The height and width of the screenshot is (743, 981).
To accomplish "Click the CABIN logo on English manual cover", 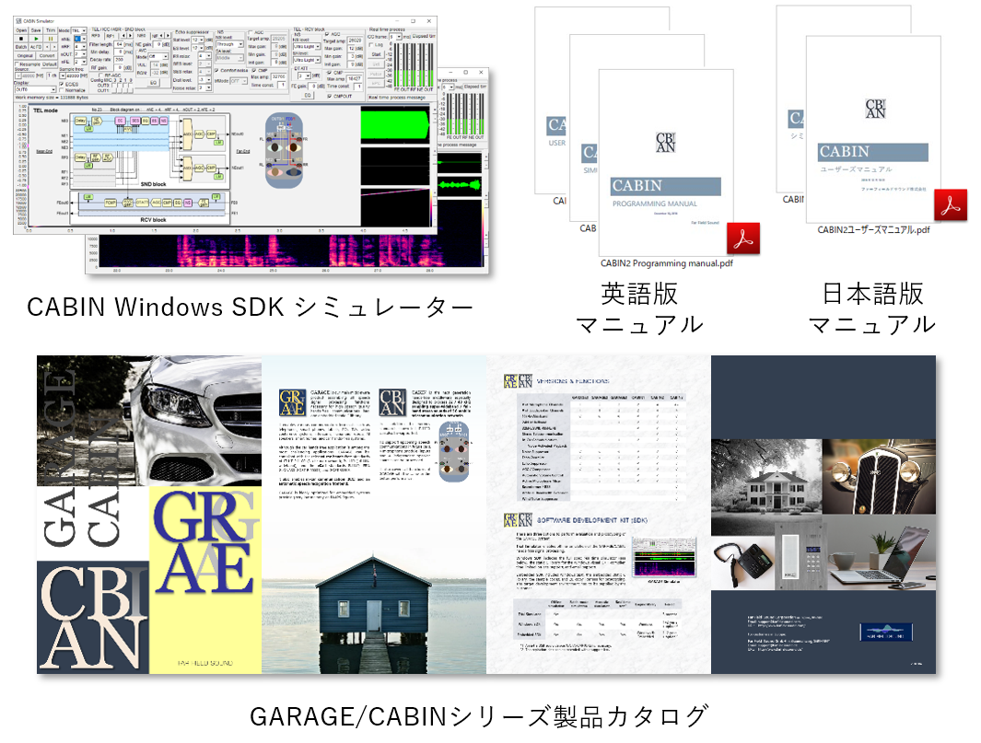I will coord(666,143).
